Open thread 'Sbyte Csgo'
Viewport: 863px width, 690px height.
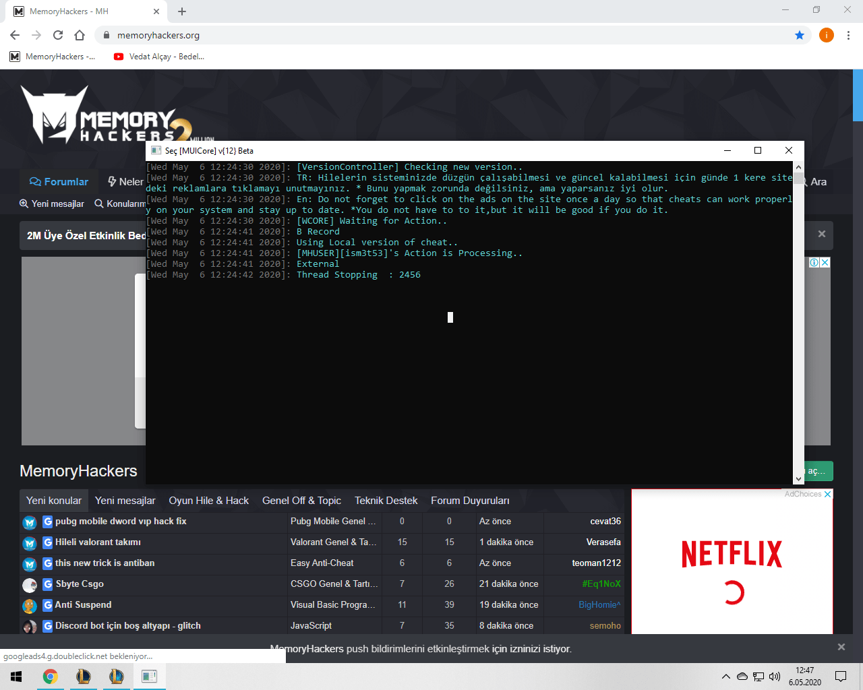(80, 584)
